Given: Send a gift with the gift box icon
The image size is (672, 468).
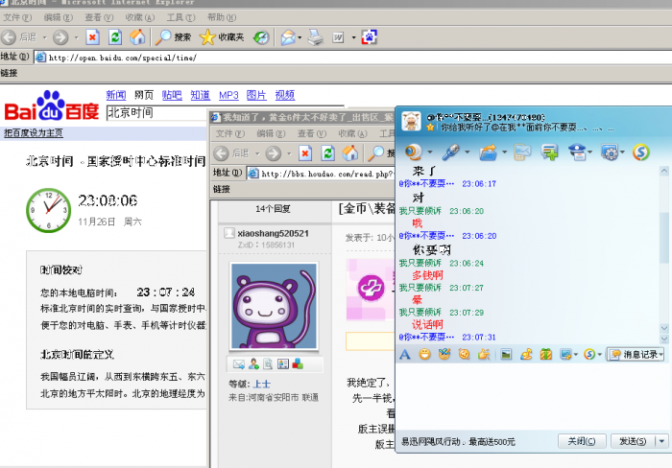Looking at the screenshot, I should click(546, 354).
